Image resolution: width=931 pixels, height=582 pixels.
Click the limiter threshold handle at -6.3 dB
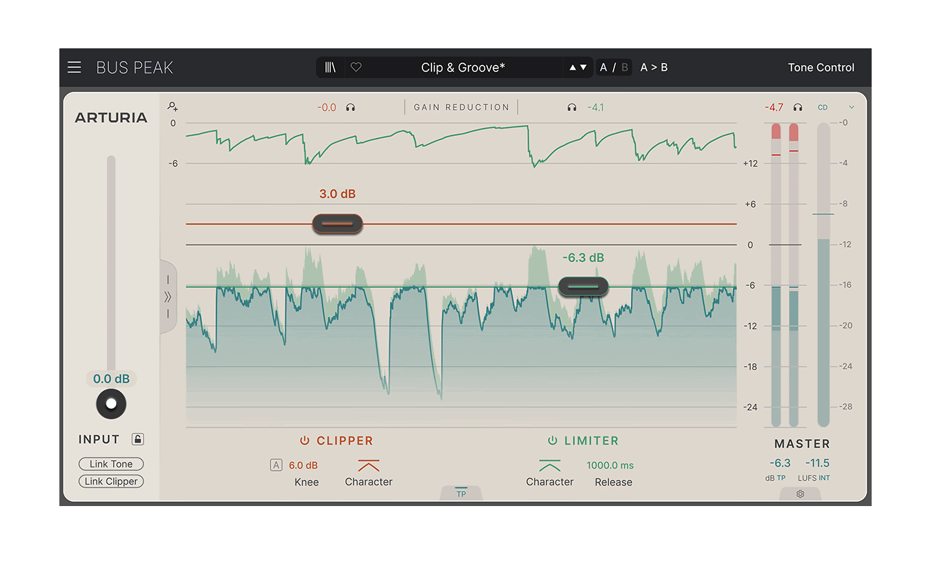pos(583,287)
